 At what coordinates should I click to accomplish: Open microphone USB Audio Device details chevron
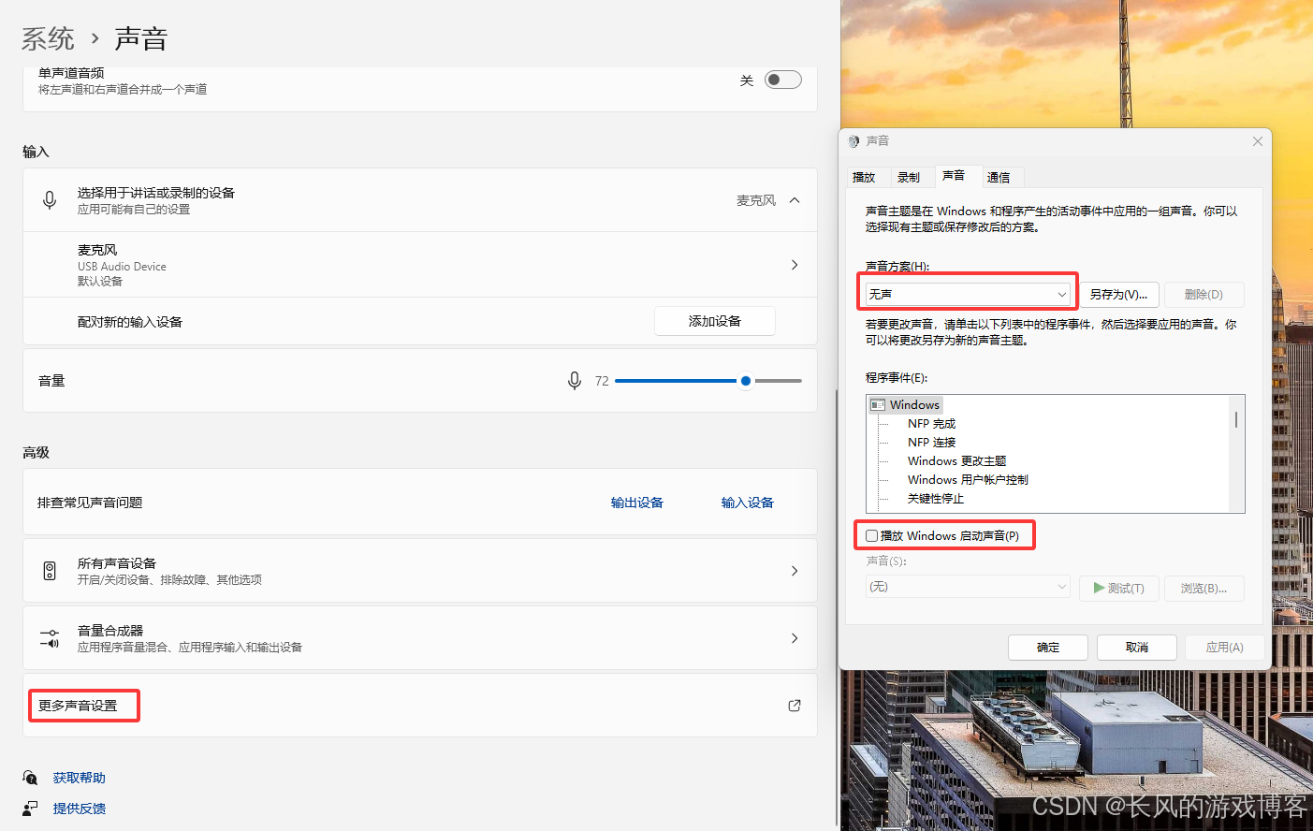pyautogui.click(x=795, y=265)
